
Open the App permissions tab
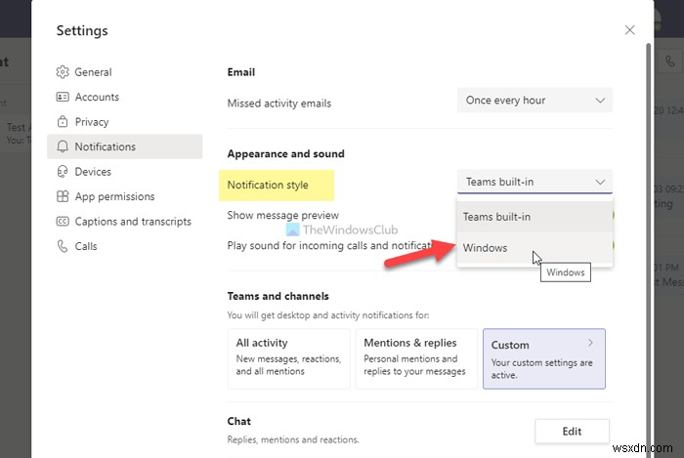[125, 196]
